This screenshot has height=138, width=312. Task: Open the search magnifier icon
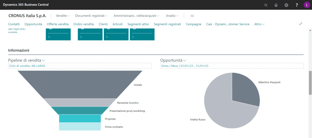(266, 5)
